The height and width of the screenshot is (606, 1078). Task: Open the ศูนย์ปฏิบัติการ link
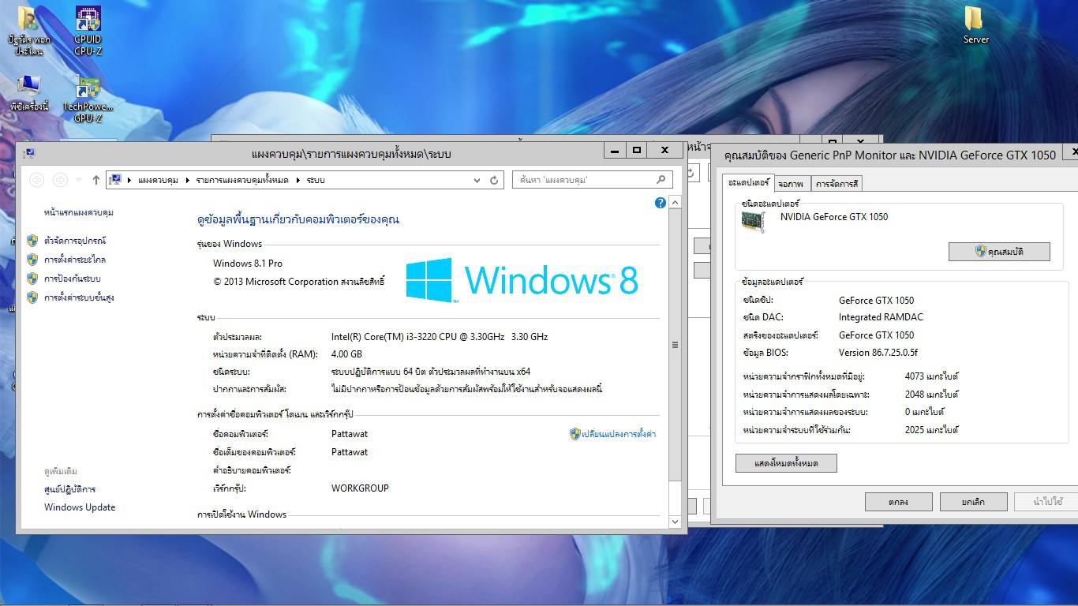point(70,489)
